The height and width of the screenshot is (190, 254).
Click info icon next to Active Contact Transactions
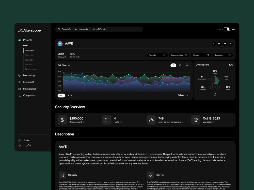click(x=183, y=122)
